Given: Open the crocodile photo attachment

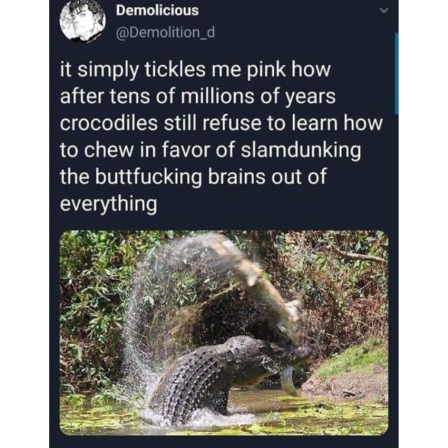Looking at the screenshot, I should click(224, 333).
